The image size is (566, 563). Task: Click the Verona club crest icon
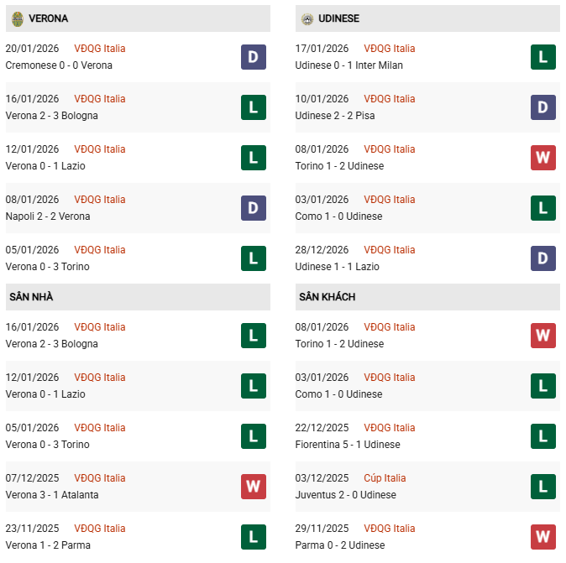tap(18, 18)
